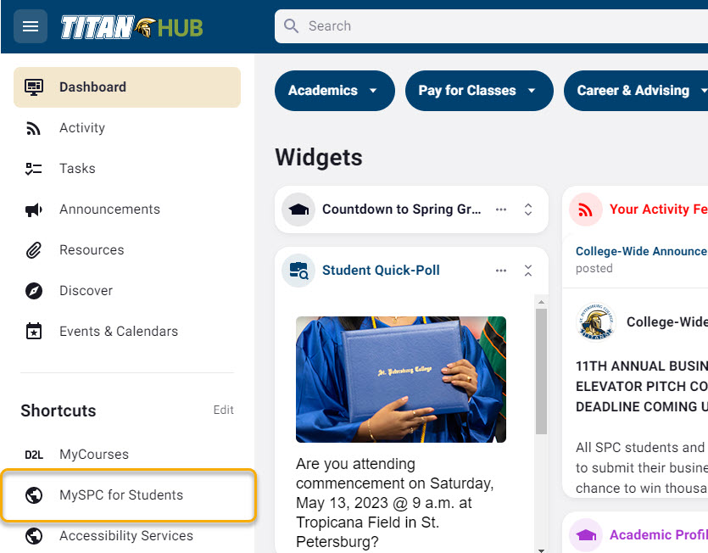
Task: Open the Academics dropdown
Action: click(x=334, y=91)
